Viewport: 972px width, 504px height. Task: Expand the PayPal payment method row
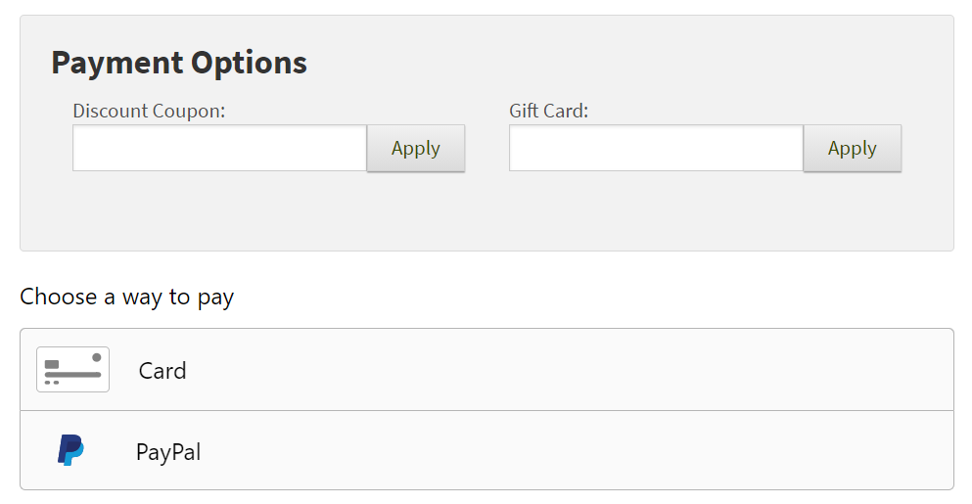(486, 450)
